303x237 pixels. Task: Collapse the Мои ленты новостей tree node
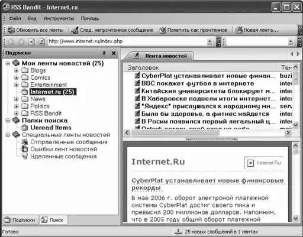click(8, 63)
